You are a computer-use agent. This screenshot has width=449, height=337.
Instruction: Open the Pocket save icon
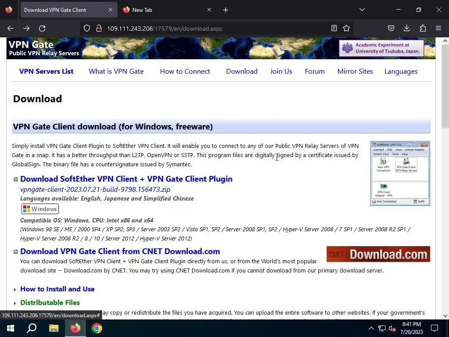coord(391,29)
